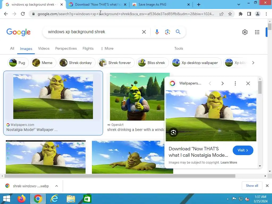Image resolution: width=272 pixels, height=204 pixels.
Task: Click the browser forward arrow
Action: 14,14
